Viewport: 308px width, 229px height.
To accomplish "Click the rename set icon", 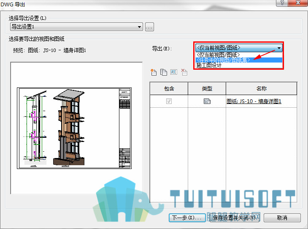I will coord(174,72).
